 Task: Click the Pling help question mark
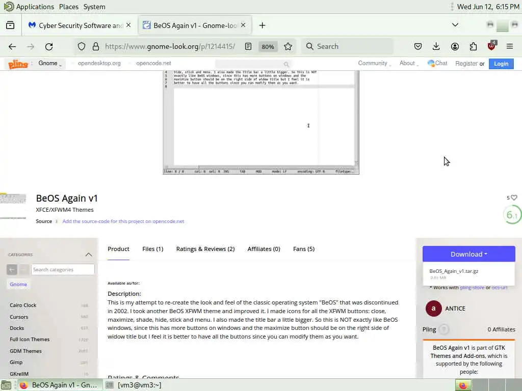443,329
